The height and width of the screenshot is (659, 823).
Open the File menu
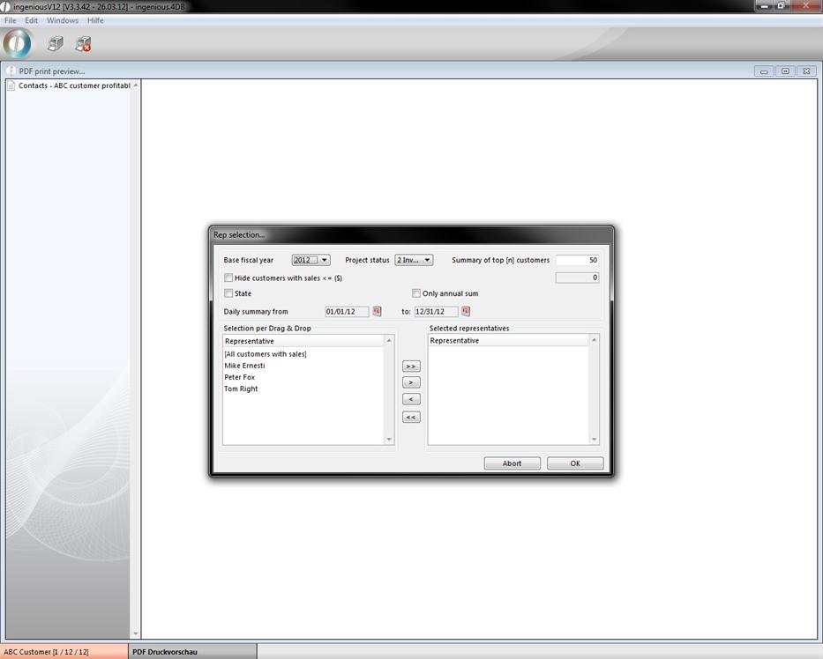pyautogui.click(x=11, y=20)
